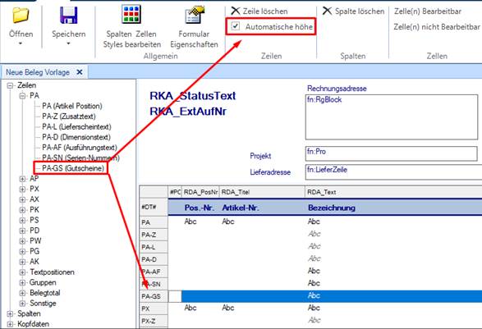Click the fn:RgBlock address field
Viewport: 482px width, 329px height.
pos(392,117)
